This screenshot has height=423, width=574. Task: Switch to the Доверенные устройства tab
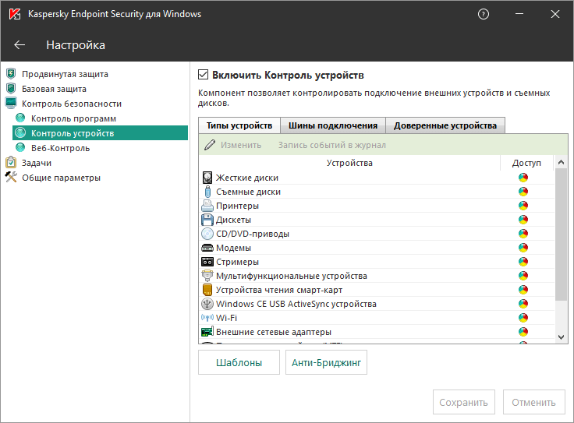(x=445, y=125)
